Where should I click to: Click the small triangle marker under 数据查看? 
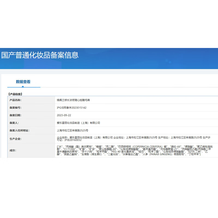click(23, 86)
